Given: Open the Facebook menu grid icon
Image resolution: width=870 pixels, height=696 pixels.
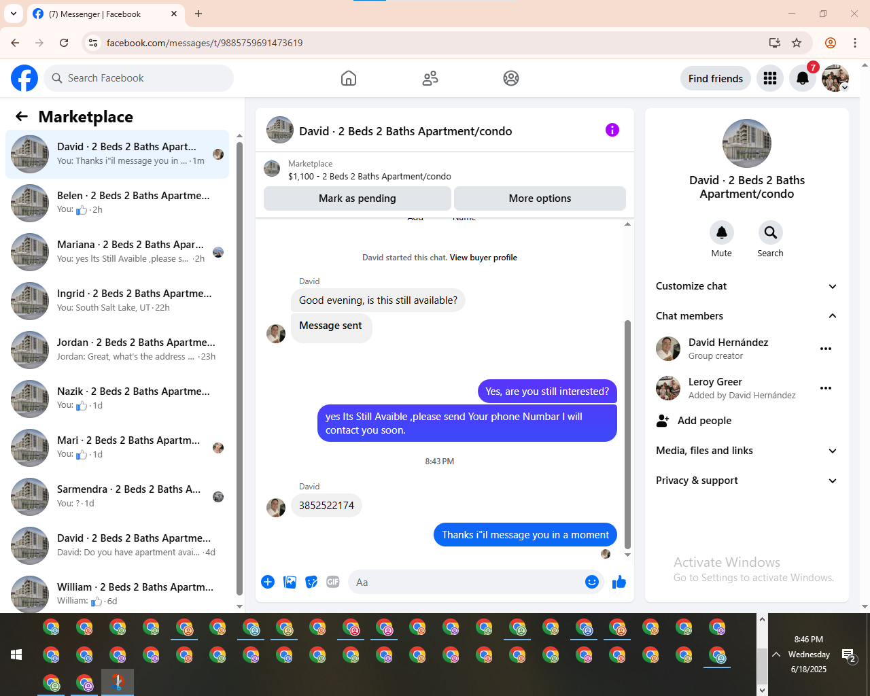Looking at the screenshot, I should (770, 78).
